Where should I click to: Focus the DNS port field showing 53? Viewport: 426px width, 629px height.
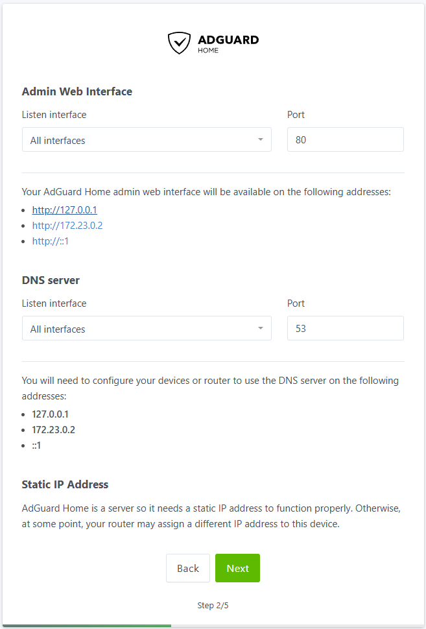click(x=345, y=328)
